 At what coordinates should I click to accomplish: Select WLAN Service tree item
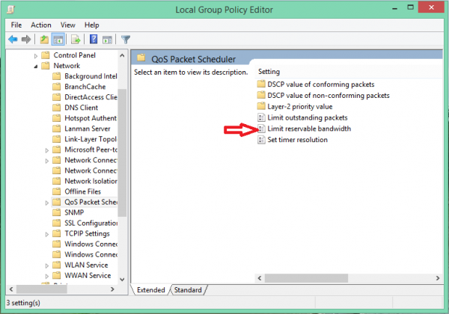(x=86, y=265)
